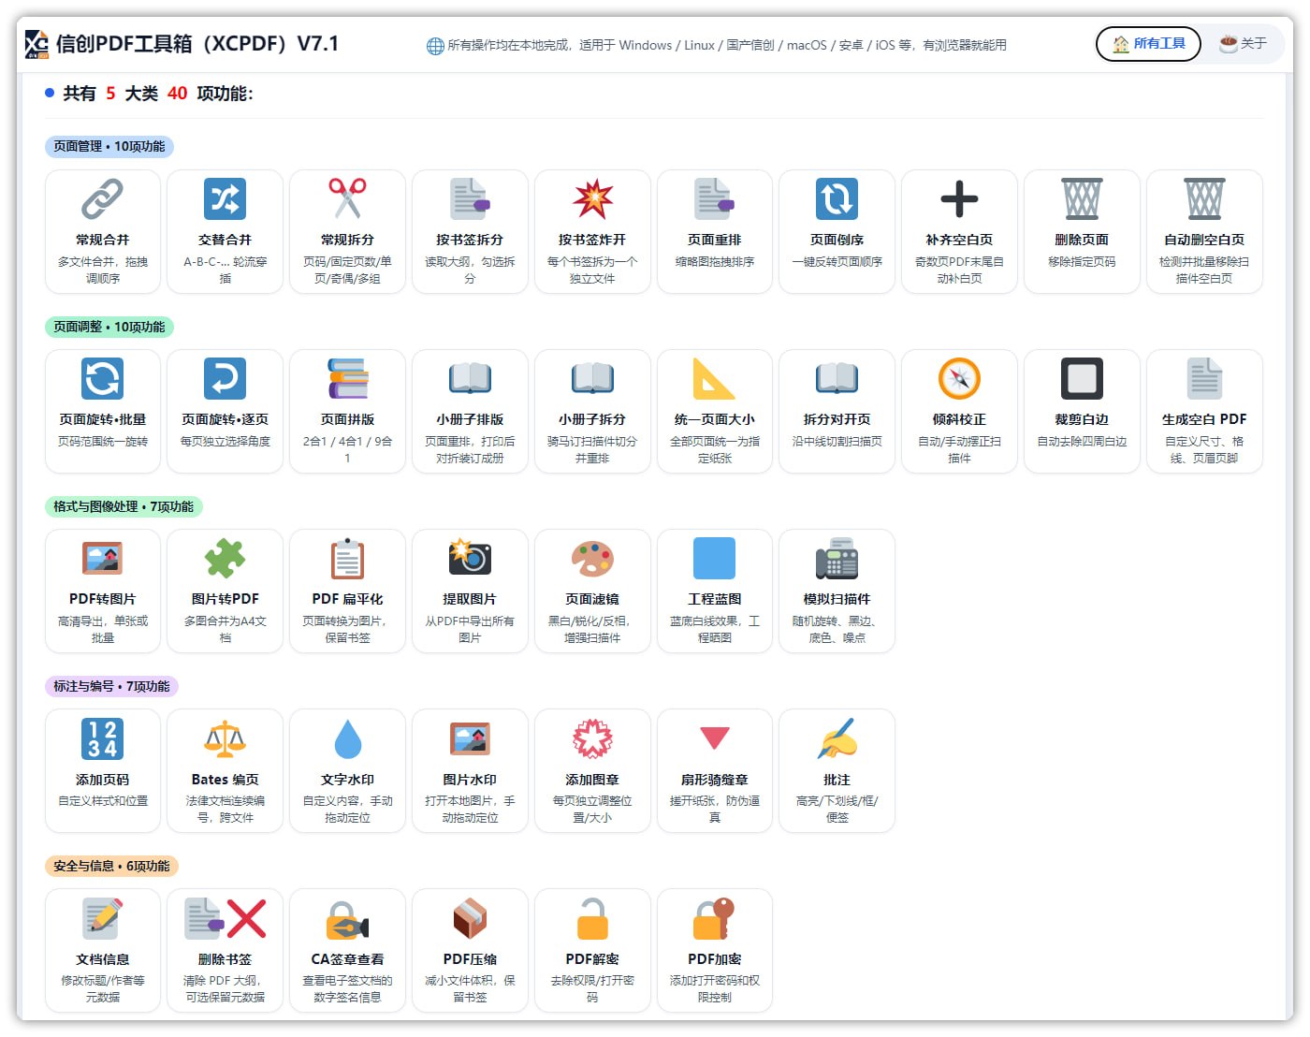Launch the 生成空白 PDF tool card
This screenshot has height=1037, width=1310.
[x=1204, y=411]
